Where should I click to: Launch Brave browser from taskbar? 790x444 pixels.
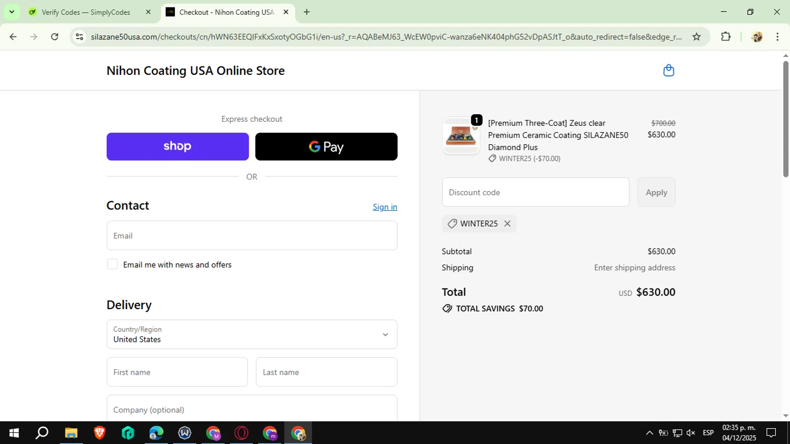pos(100,433)
